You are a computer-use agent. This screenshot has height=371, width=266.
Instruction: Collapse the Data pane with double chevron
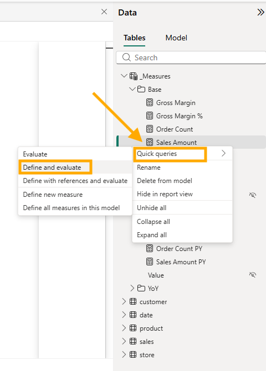tap(260, 12)
